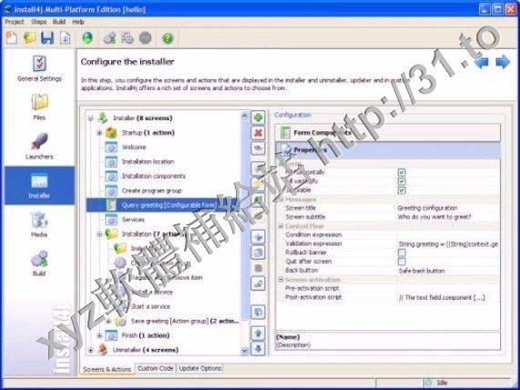Click the Build Project gears icon
Image resolution: width=520 pixels, height=390 pixels.
110,38
